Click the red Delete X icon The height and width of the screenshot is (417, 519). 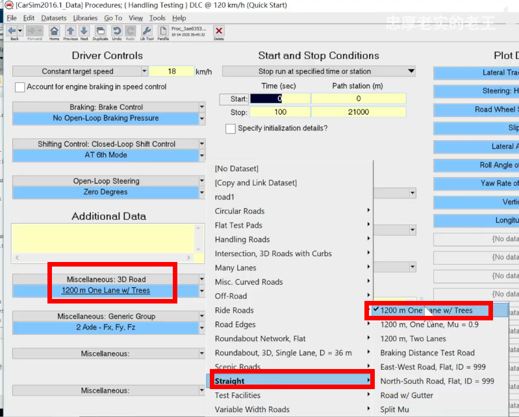(219, 30)
